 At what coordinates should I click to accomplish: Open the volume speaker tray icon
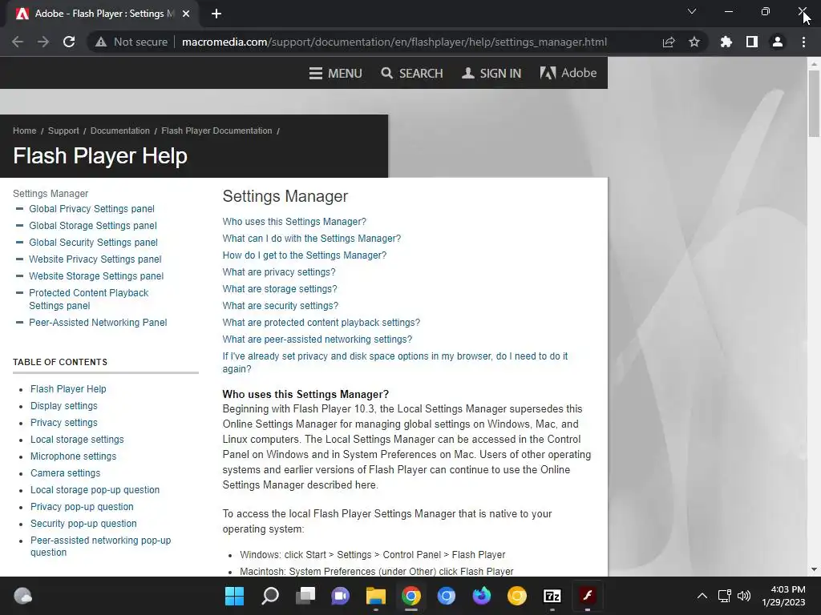[x=743, y=596]
